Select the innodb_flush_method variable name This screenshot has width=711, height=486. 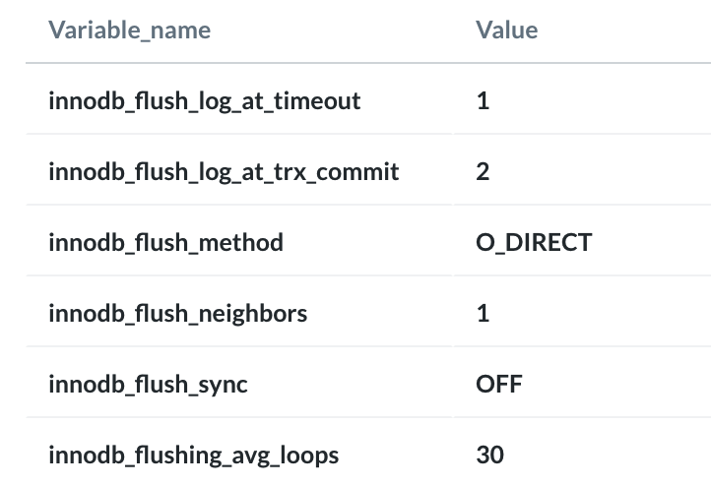[x=166, y=243]
